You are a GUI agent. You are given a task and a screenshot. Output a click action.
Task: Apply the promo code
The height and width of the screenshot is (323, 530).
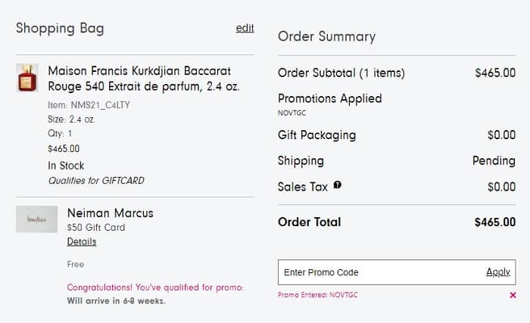pyautogui.click(x=497, y=272)
